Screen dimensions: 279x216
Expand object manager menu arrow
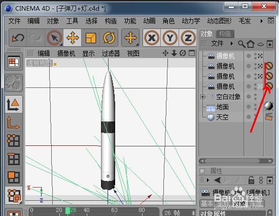pos(231,44)
